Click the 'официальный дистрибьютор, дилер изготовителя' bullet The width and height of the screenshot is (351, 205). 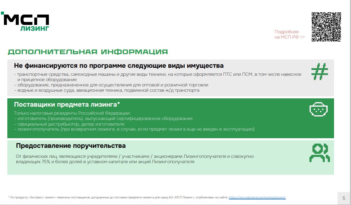69,124
